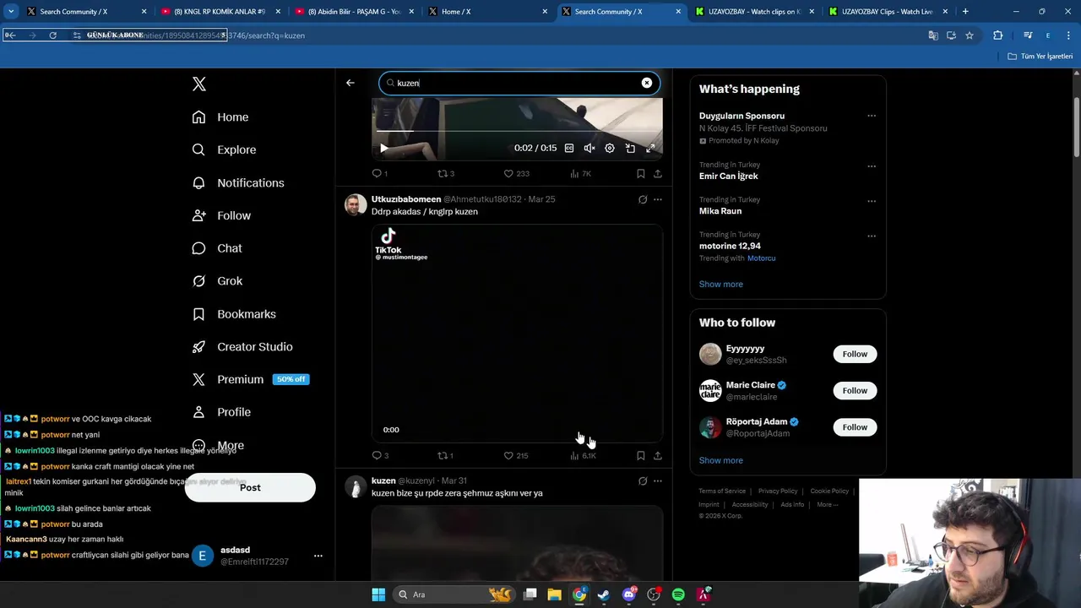View analytics of post with 7K views
The width and height of the screenshot is (1081, 608).
pos(580,173)
